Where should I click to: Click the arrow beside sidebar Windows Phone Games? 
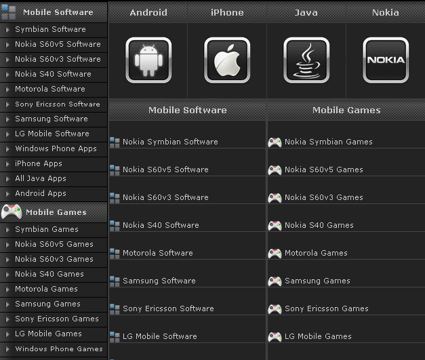click(7, 349)
